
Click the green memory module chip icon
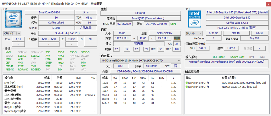pos(177,38)
